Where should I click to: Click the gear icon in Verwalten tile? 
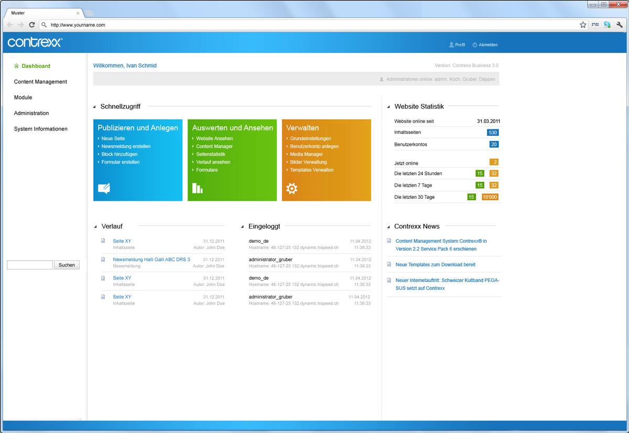(x=291, y=188)
